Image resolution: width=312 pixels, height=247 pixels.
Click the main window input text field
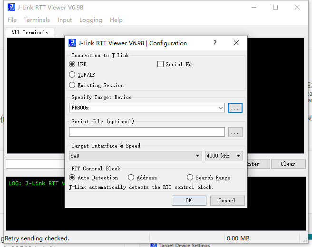35,164
